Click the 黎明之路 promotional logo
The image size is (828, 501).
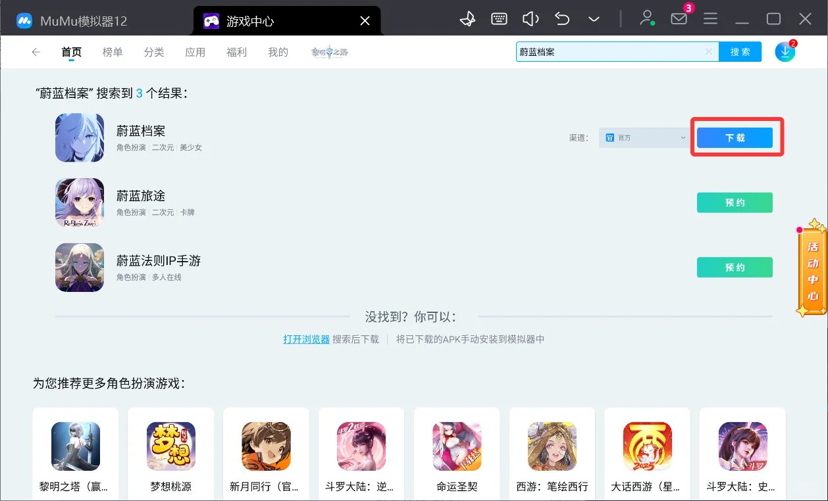[330, 52]
